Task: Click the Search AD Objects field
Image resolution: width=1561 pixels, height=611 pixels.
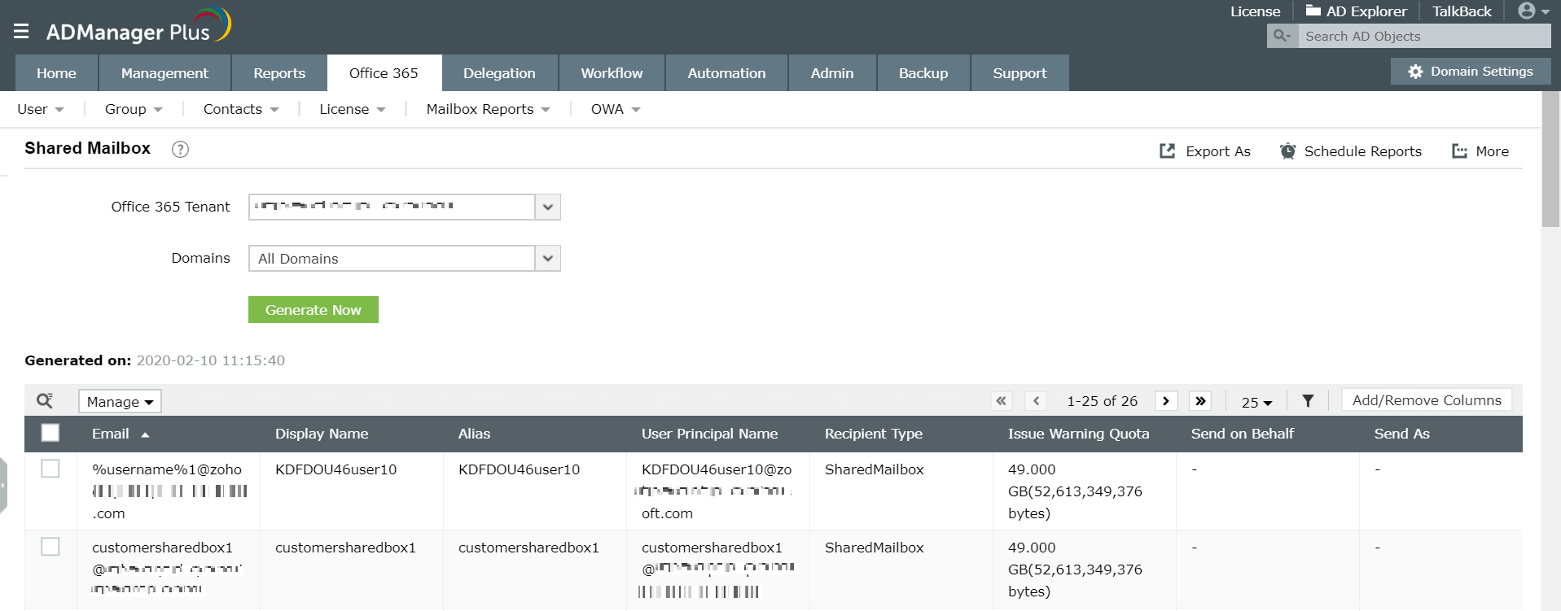Action: click(1425, 36)
